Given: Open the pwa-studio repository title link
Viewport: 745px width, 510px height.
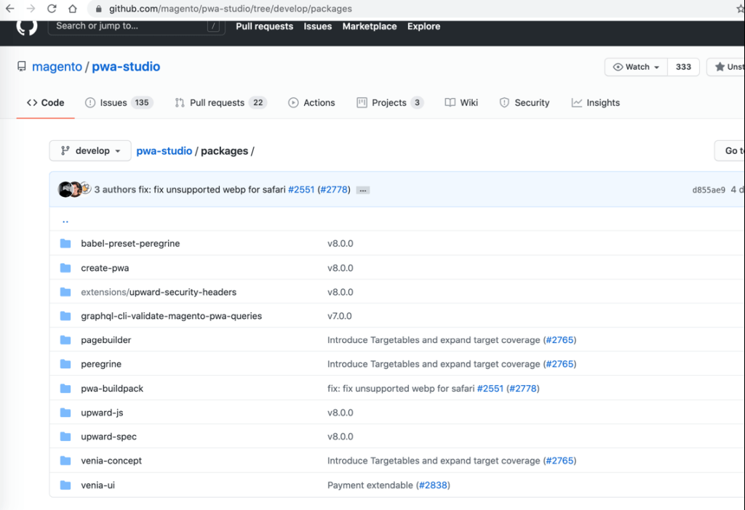Looking at the screenshot, I should pos(126,66).
